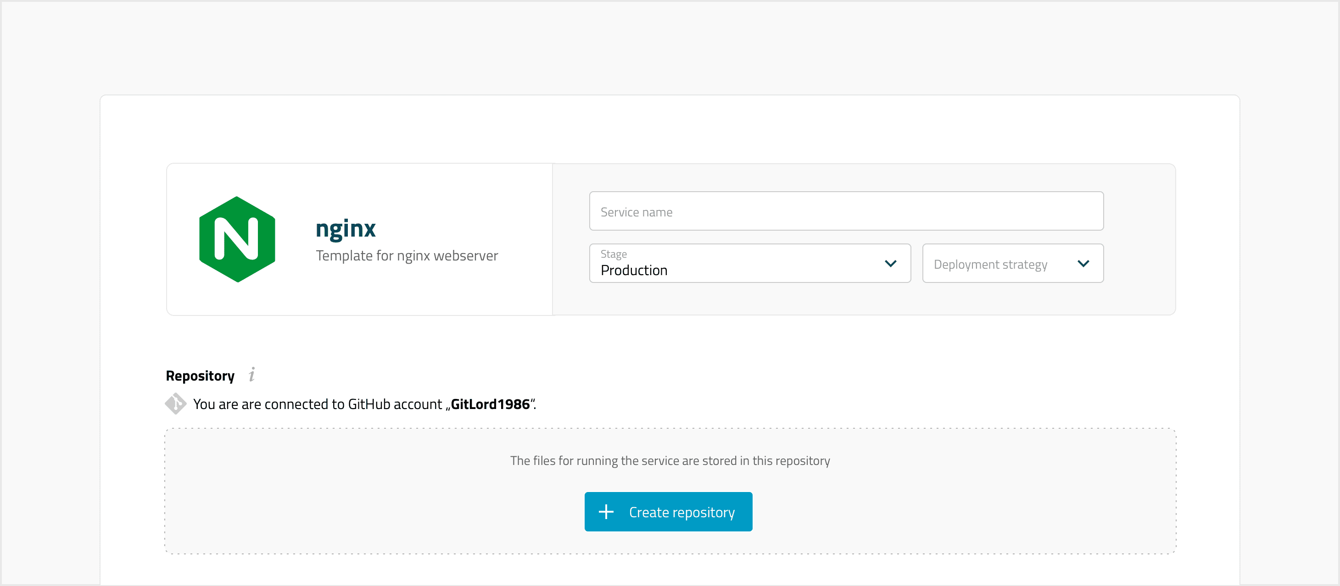Image resolution: width=1340 pixels, height=586 pixels.
Task: Click the Octocat mark before the connection text
Action: [x=176, y=404]
